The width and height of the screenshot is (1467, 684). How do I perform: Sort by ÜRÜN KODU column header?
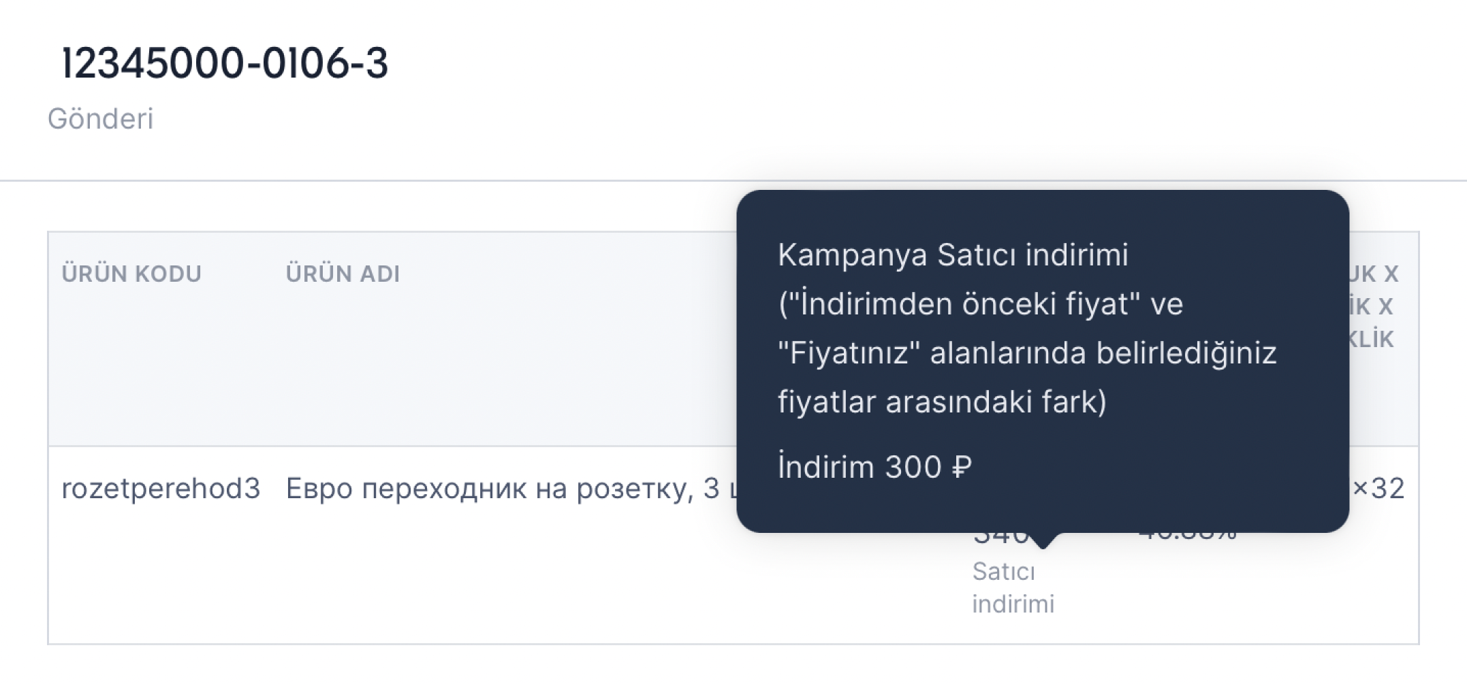click(x=131, y=274)
